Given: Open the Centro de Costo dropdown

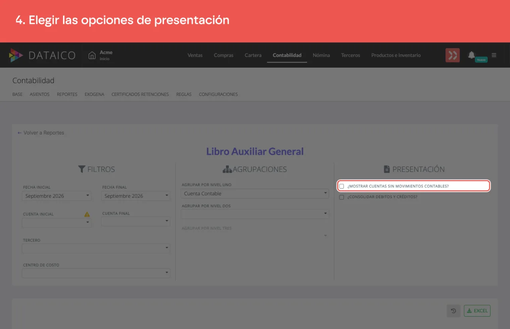Looking at the screenshot, I should click(x=96, y=273).
